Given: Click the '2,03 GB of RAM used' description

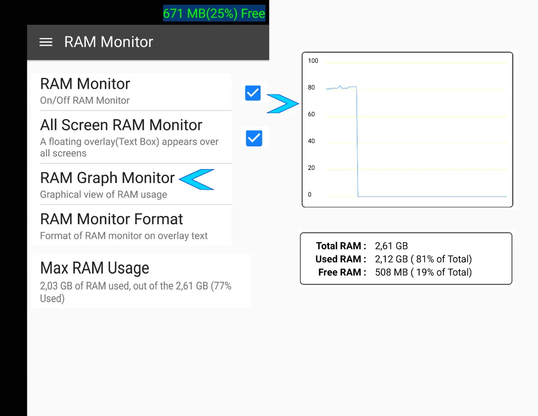Looking at the screenshot, I should click(x=136, y=292).
